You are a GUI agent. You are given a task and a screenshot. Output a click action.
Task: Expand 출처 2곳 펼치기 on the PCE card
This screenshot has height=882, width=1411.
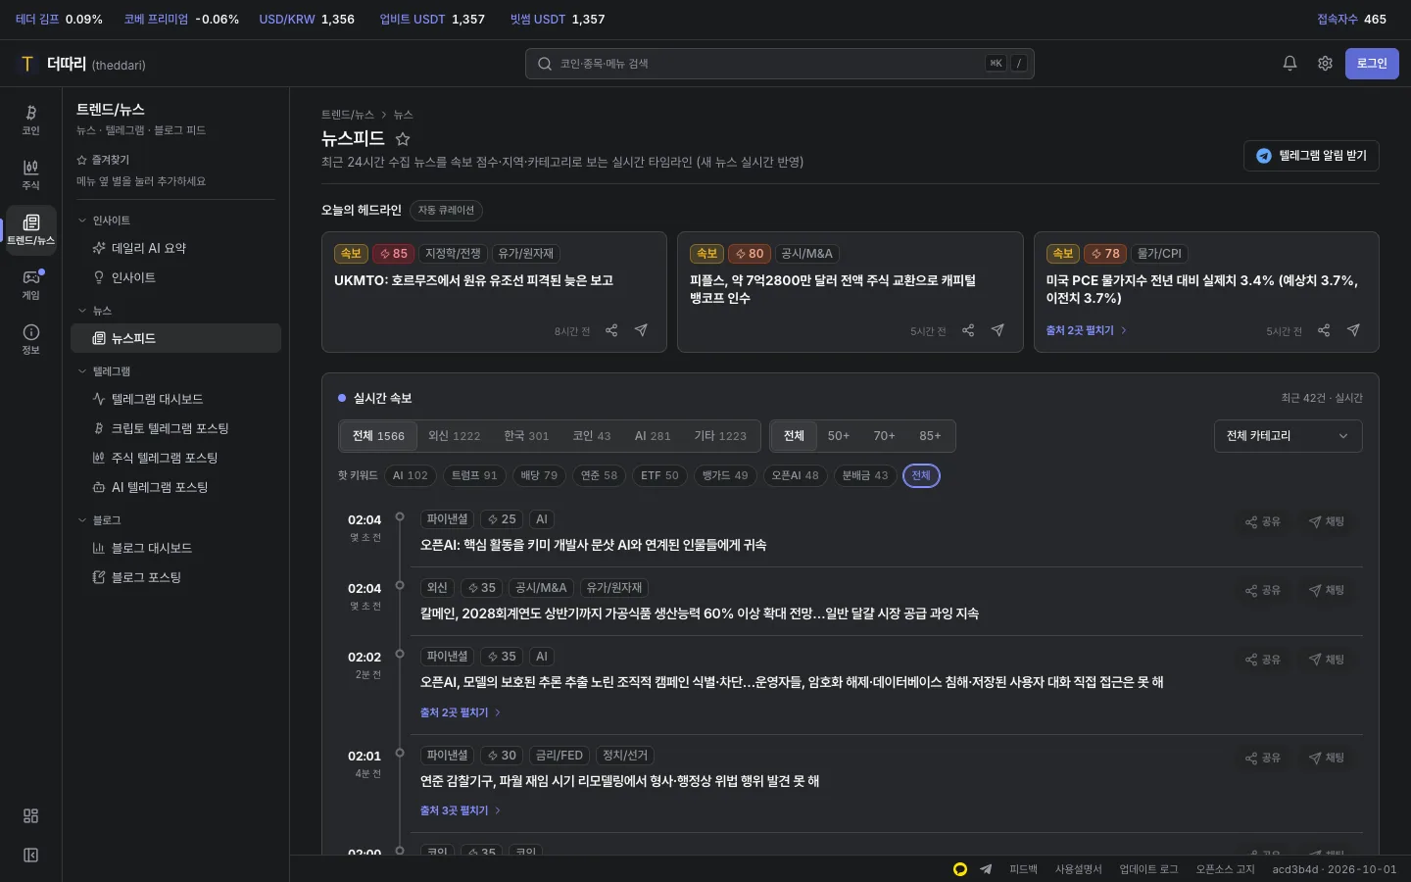coord(1087,330)
